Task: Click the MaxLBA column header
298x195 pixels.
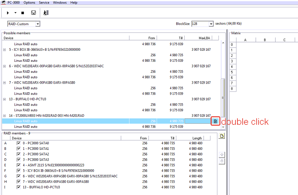Action: 198,38
